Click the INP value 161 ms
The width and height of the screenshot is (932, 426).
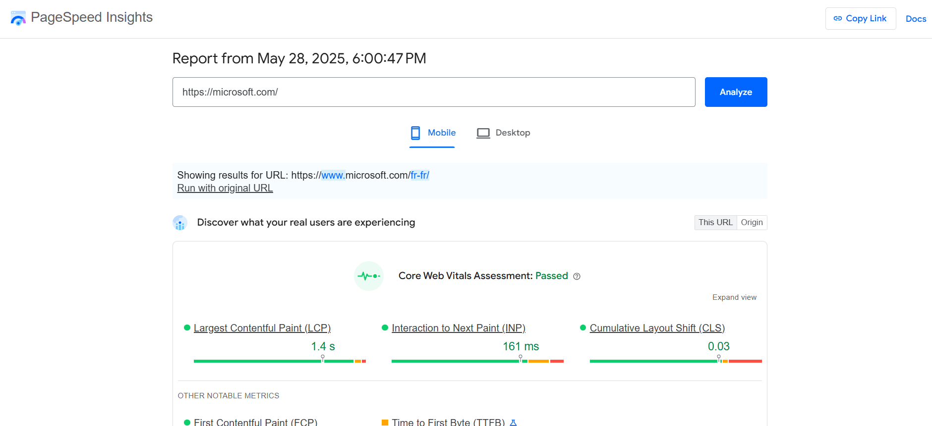coord(521,346)
